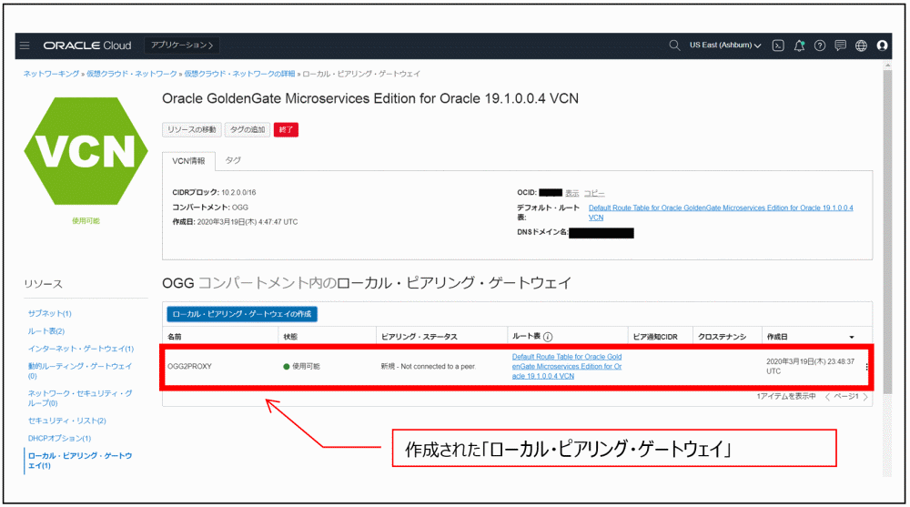Open the hamburger navigation menu
910x507 pixels.
tap(25, 46)
